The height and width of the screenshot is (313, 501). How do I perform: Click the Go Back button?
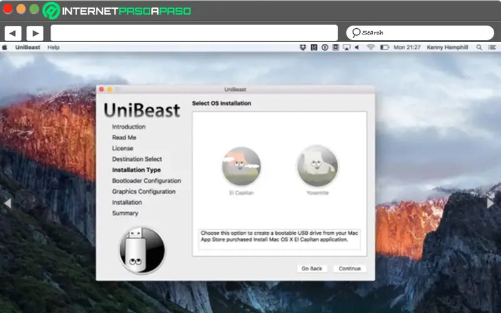coord(312,269)
